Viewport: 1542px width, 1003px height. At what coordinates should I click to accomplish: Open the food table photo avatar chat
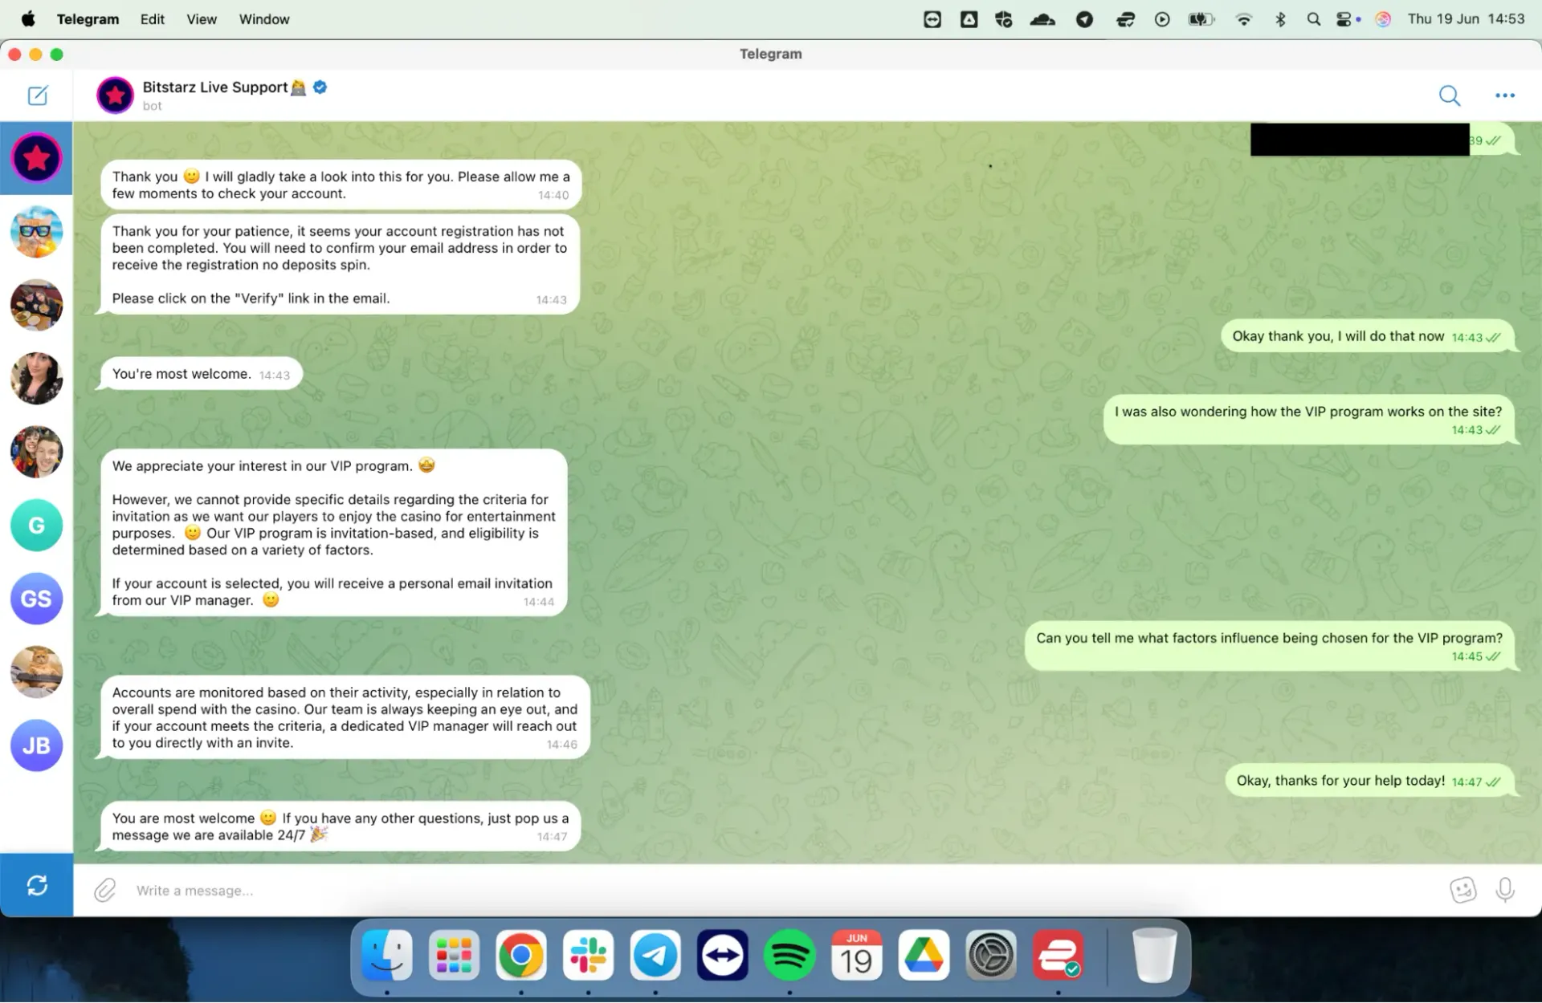36,305
